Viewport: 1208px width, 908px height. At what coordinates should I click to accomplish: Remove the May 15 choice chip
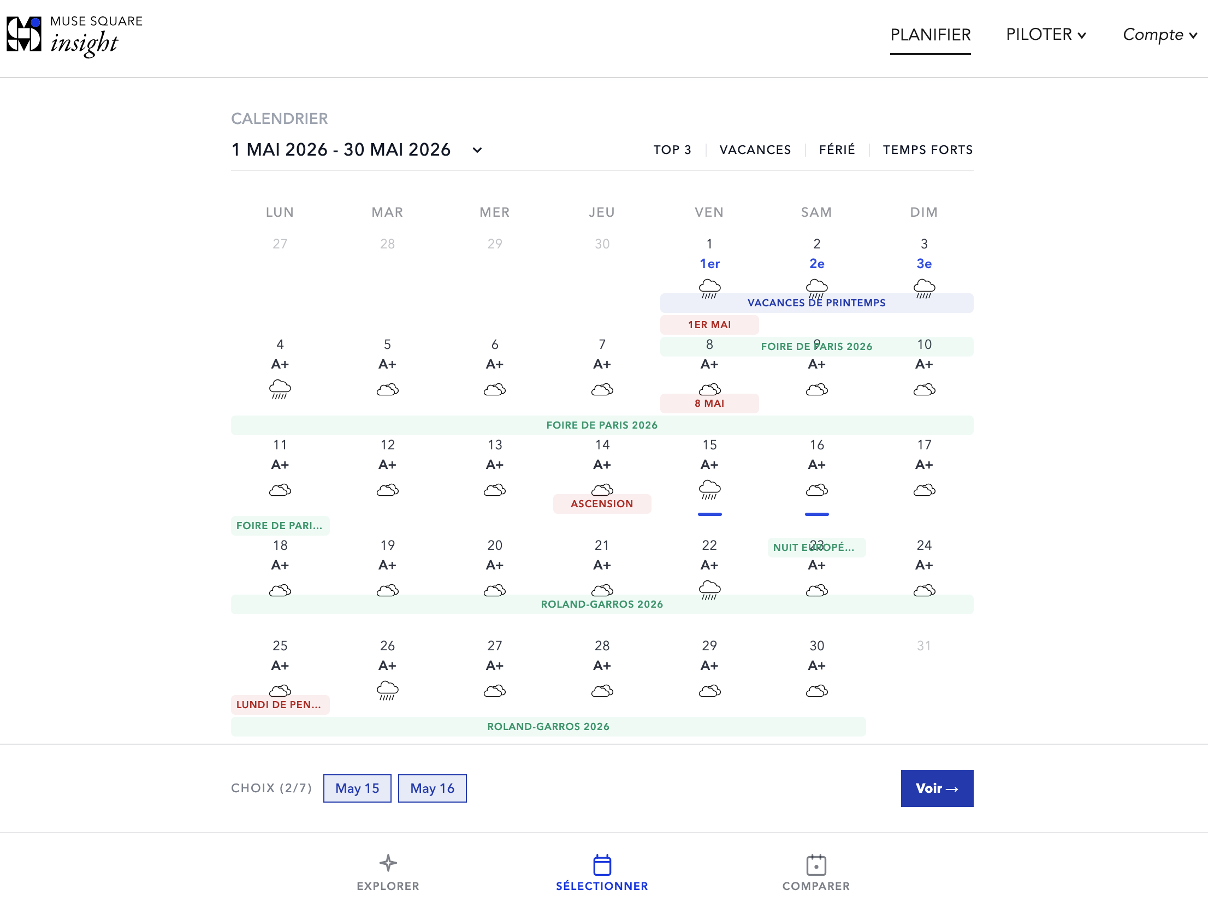point(357,788)
